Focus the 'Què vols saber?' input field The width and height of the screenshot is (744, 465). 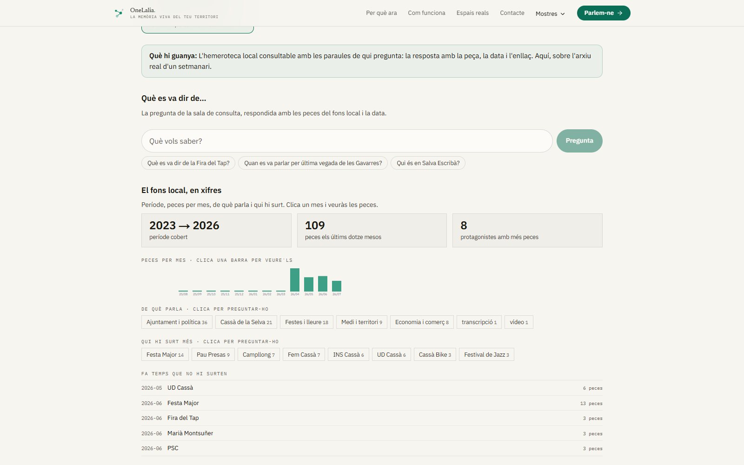coord(347,141)
